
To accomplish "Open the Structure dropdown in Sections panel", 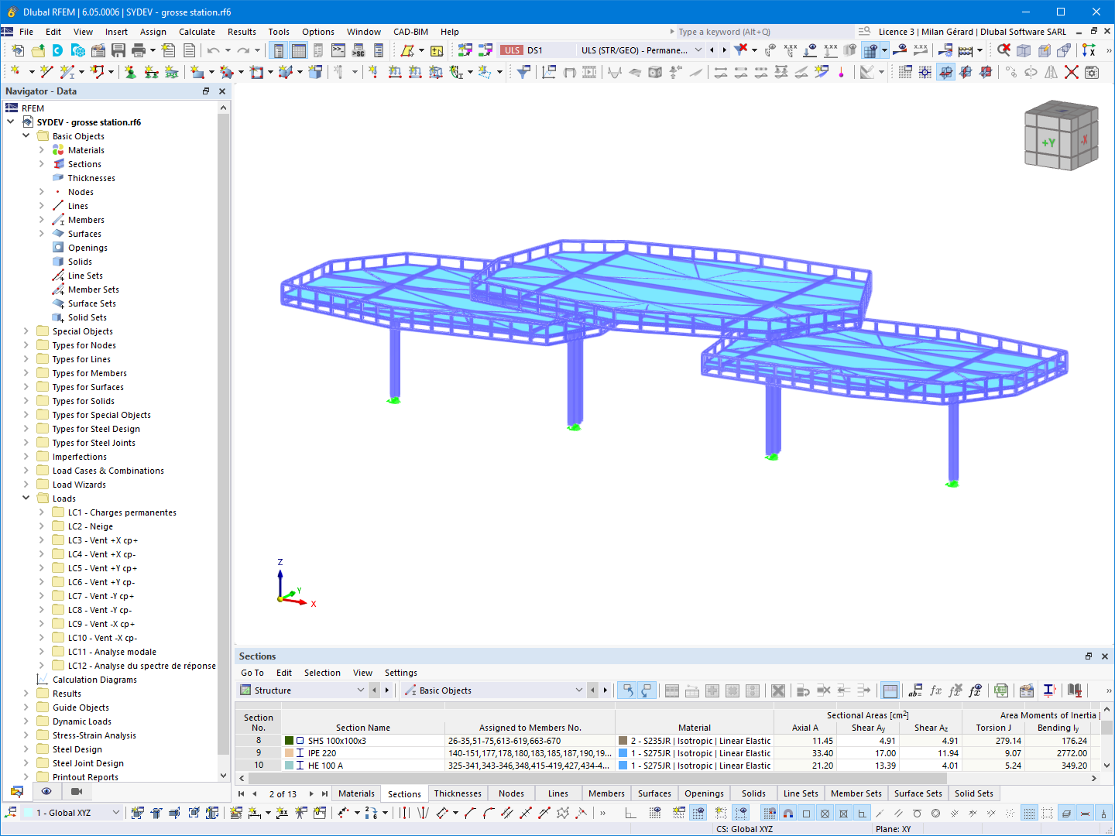I will [360, 690].
